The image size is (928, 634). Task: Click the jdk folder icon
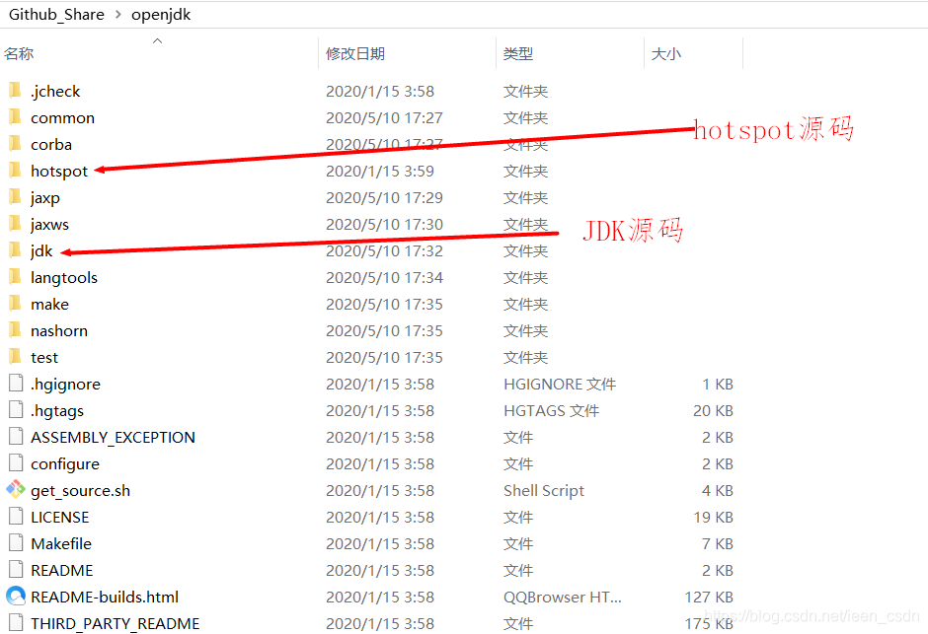(x=16, y=250)
